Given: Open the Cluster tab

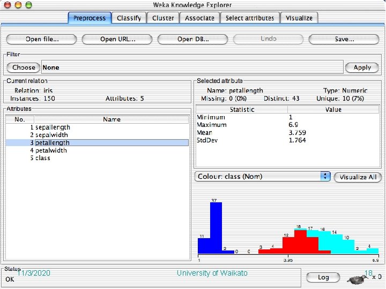Looking at the screenshot, I should (163, 18).
